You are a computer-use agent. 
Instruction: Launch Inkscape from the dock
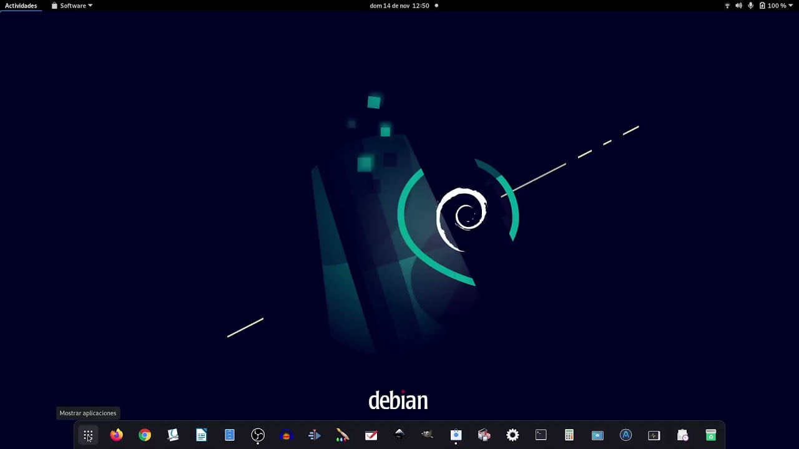[399, 435]
